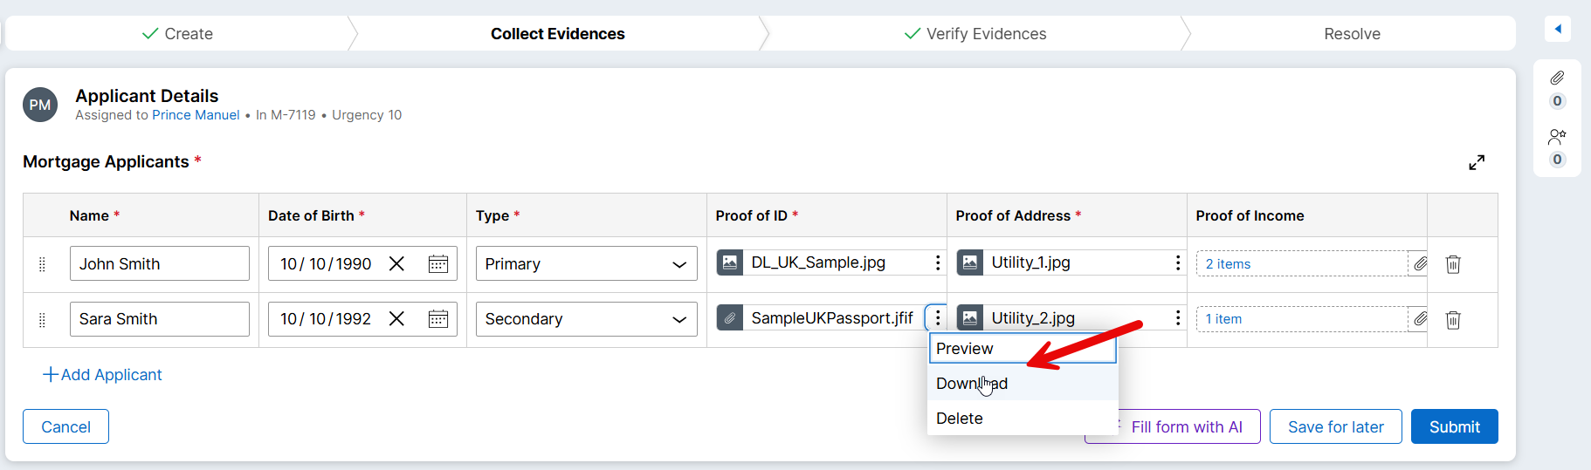Screen dimensions: 1591x470
Task: Open options menu for DL_UK_Sample.jpg
Action: (x=938, y=262)
